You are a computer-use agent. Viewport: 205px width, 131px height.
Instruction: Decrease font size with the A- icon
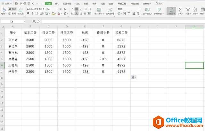[65, 9]
